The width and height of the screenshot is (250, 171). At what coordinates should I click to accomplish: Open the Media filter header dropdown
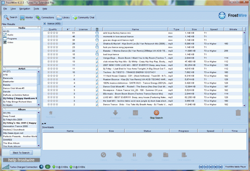pos(38,28)
